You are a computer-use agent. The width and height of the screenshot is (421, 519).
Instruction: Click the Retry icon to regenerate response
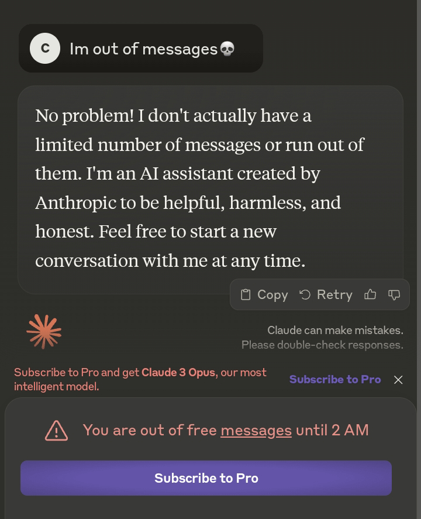tap(305, 295)
